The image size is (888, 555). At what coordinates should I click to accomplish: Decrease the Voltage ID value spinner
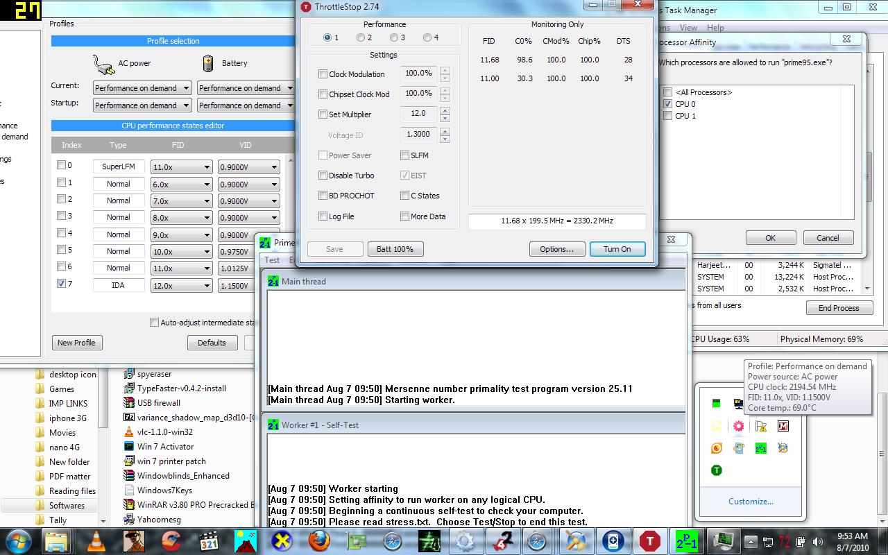click(x=445, y=139)
